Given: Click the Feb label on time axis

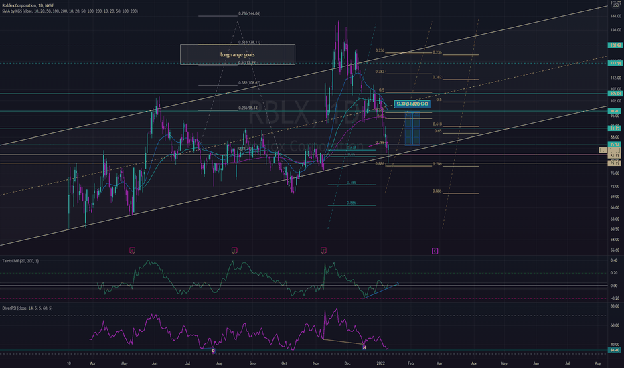Looking at the screenshot, I should click(x=410, y=363).
